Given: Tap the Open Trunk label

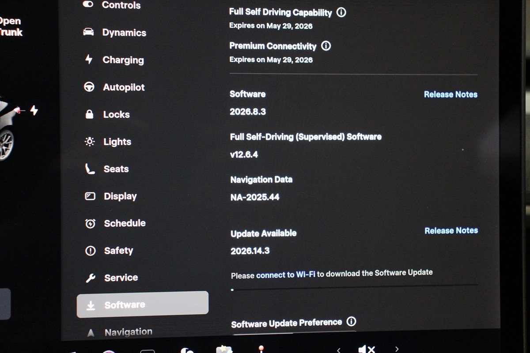Looking at the screenshot, I should click(x=11, y=26).
